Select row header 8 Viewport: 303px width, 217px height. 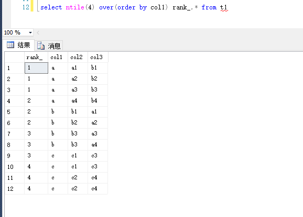[15, 145]
